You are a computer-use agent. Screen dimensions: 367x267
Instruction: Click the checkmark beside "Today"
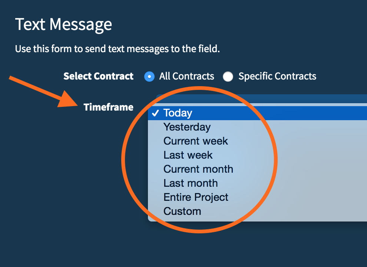tap(155, 113)
